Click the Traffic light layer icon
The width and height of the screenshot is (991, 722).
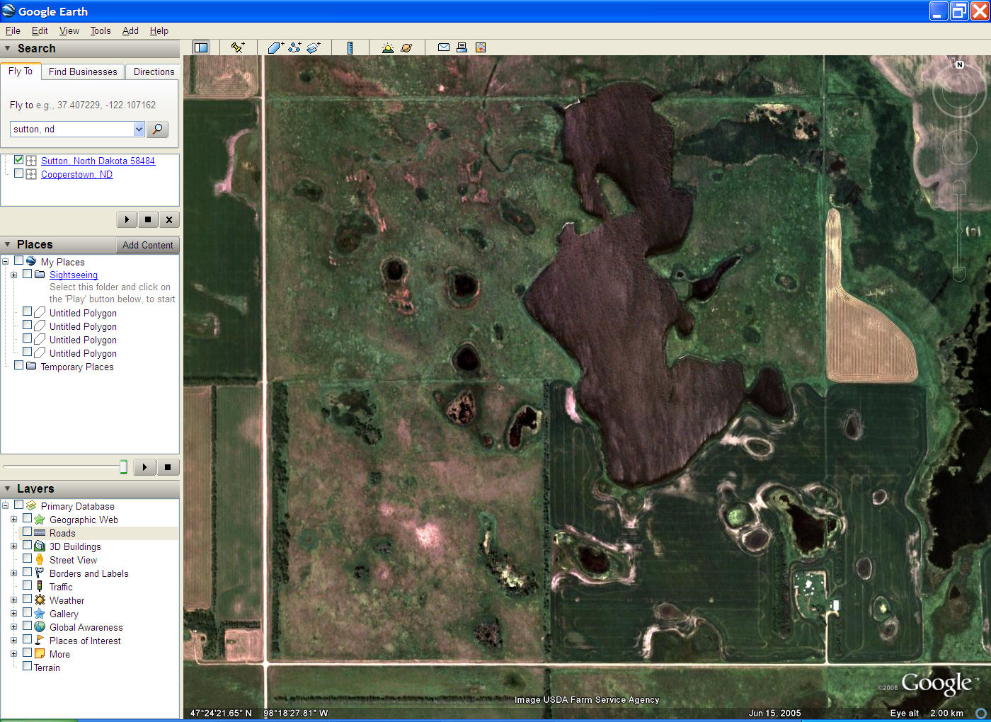[40, 587]
